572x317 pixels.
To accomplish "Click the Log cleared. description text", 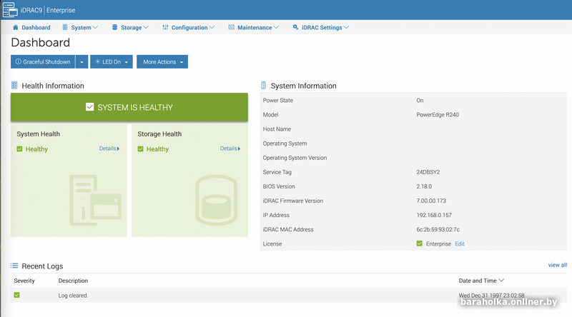I will 73,295.
